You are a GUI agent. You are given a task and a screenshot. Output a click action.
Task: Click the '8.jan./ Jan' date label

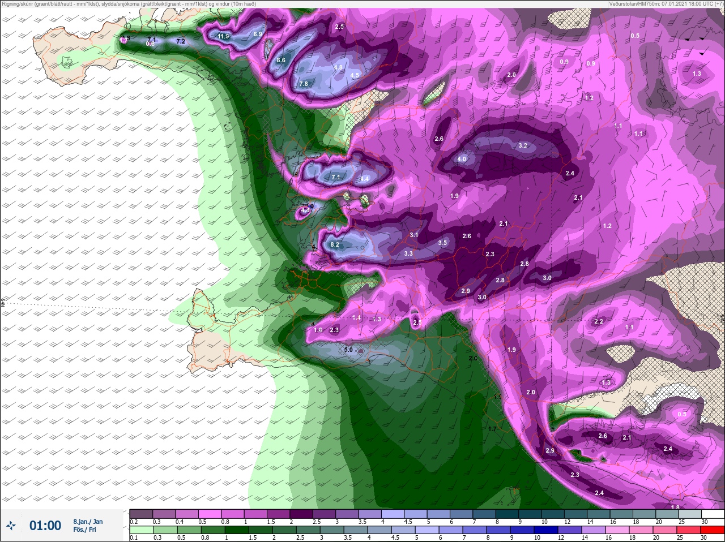coord(88,521)
